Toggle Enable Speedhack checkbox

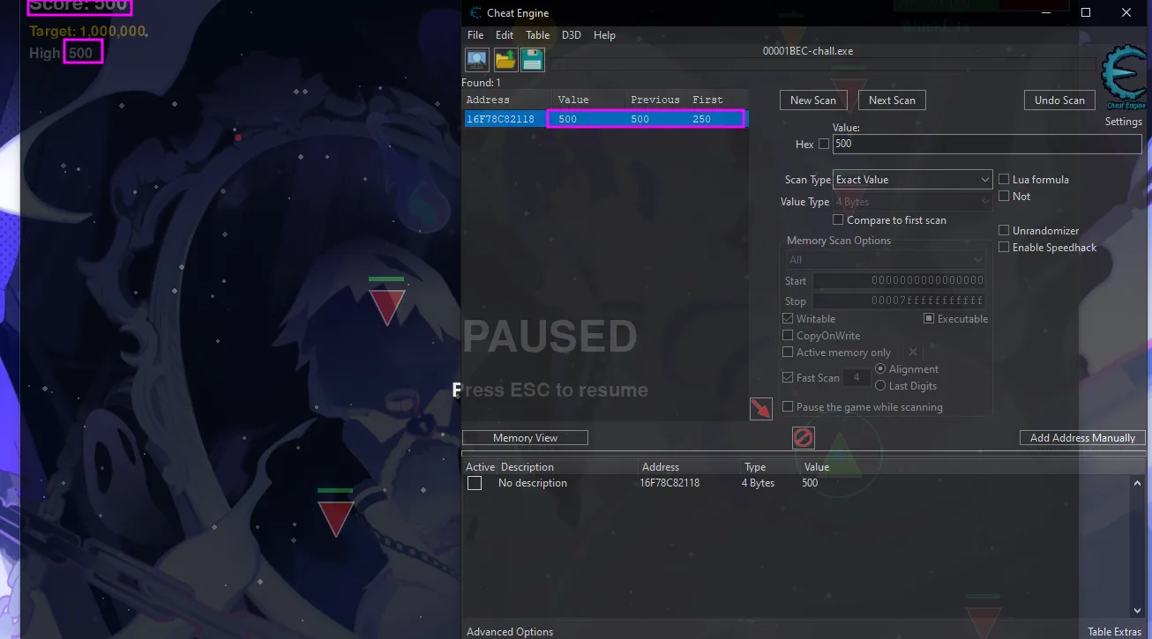pyautogui.click(x=1004, y=248)
